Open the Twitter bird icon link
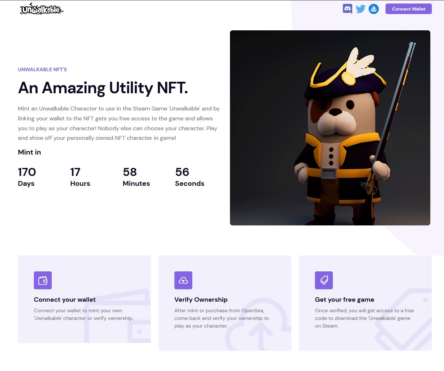The image size is (444, 371). tap(360, 9)
